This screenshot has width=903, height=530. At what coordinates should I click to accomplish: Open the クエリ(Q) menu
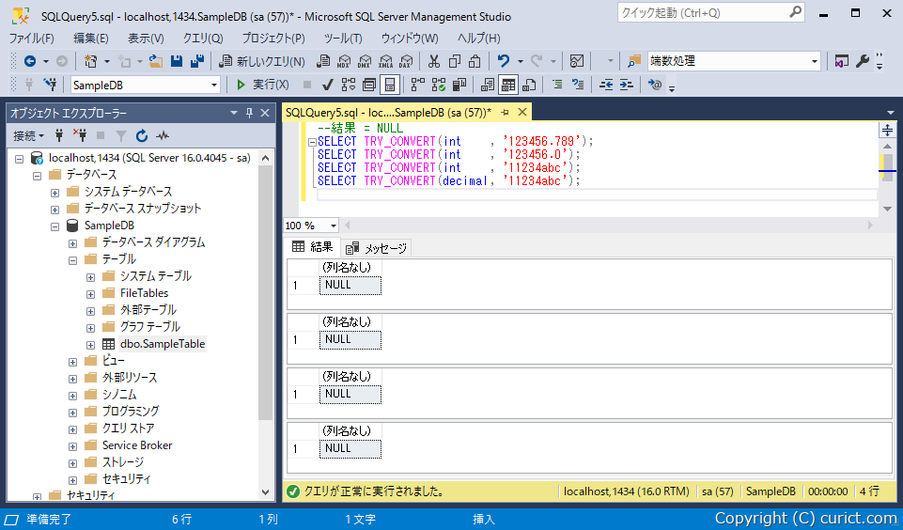pos(203,39)
